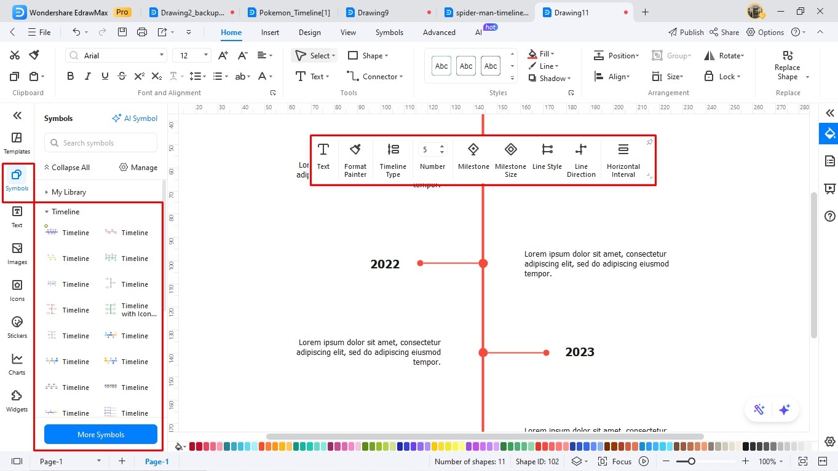Open the Symbols sidebar panel
Viewport: 838px width, 471px height.
click(x=17, y=180)
